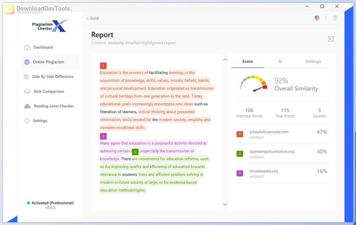This screenshot has height=225, width=356.
Task: Click the unhighlighted word 'facilitating'
Action: click(159, 73)
